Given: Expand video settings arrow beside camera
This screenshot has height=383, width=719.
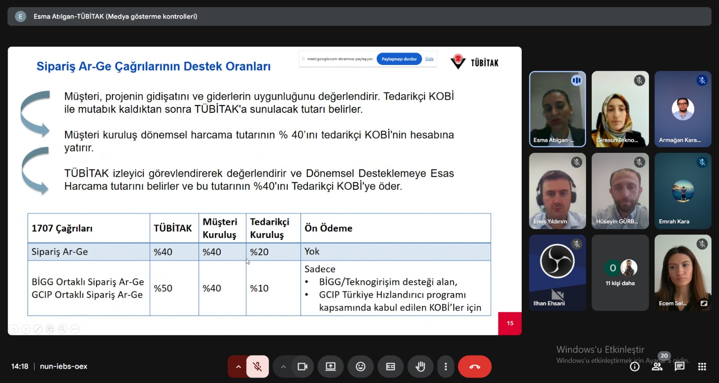Looking at the screenshot, I should click(283, 367).
